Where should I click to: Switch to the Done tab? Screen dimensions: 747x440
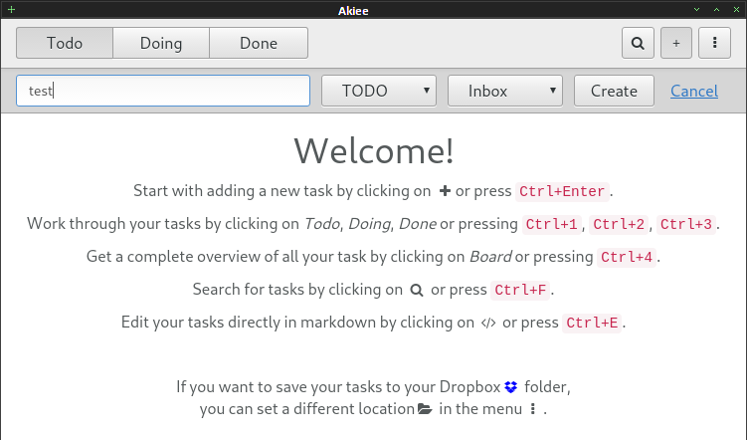click(x=259, y=43)
